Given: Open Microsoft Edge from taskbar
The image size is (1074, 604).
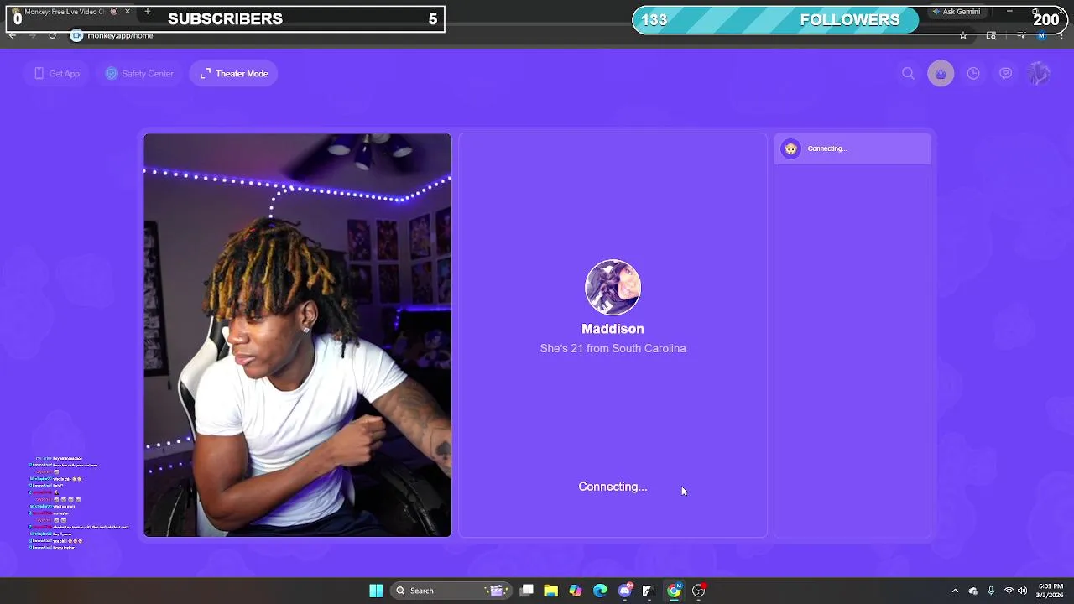Looking at the screenshot, I should point(600,591).
